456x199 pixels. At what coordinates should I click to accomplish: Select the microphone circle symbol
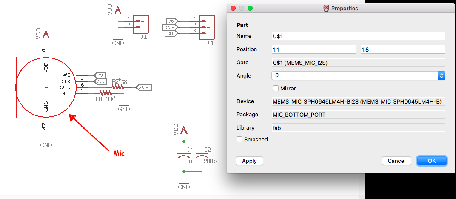pyautogui.click(x=46, y=87)
